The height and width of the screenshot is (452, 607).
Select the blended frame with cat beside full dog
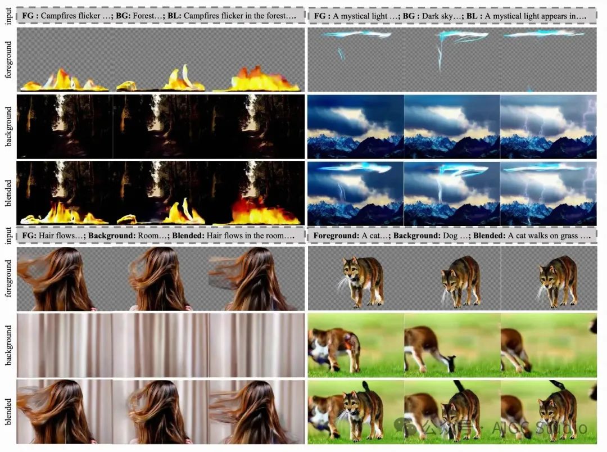[x=356, y=412]
